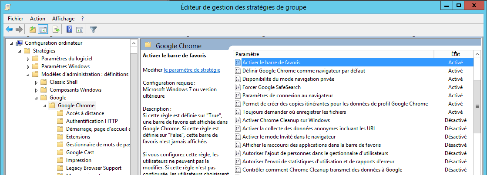Image resolution: width=487 pixels, height=175 pixels.
Task: Open the Help toolbar icon
Action: (69, 30)
